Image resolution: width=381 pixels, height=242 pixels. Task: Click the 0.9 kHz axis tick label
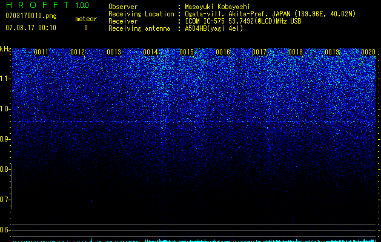coord(5,139)
